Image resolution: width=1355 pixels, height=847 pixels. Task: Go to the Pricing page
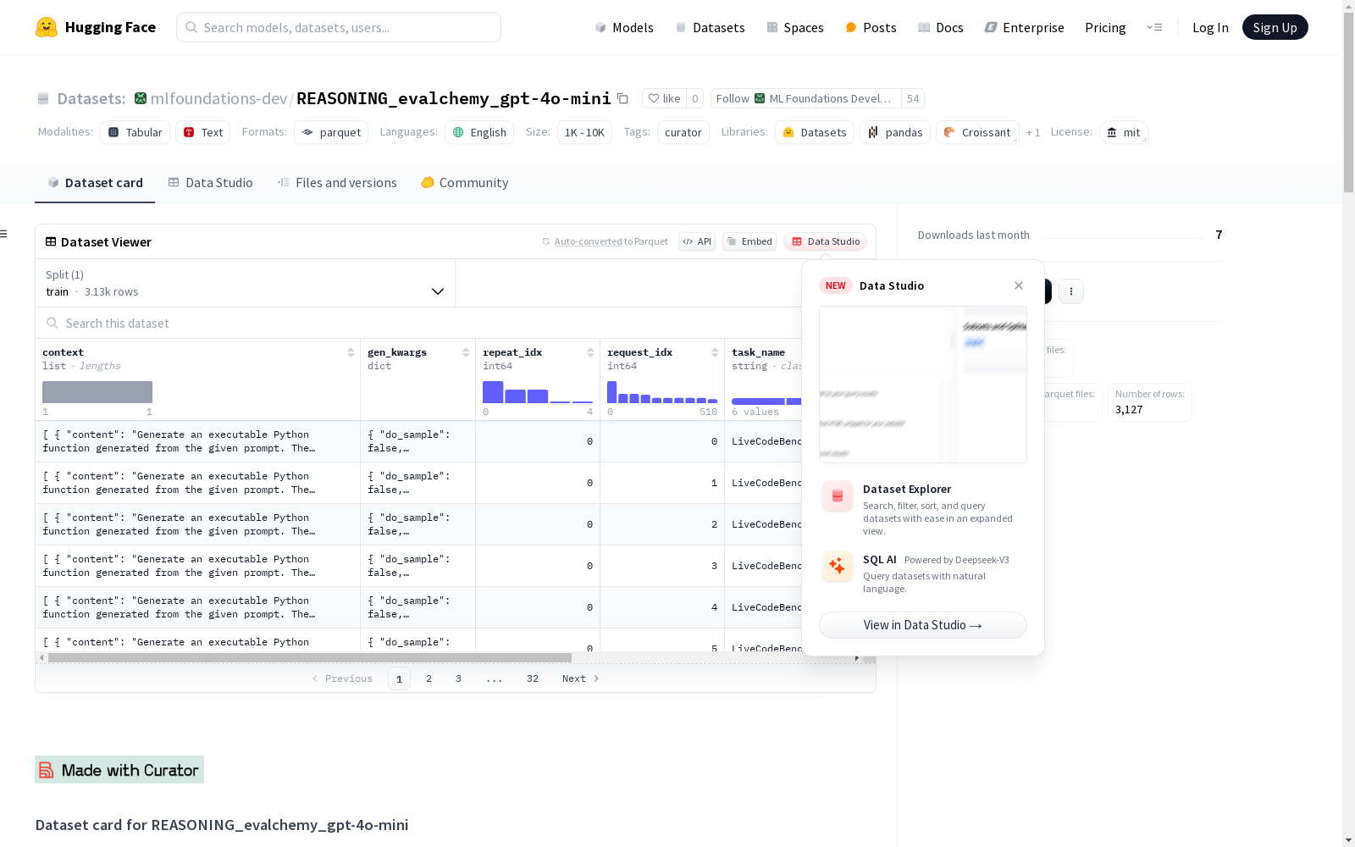click(x=1105, y=27)
